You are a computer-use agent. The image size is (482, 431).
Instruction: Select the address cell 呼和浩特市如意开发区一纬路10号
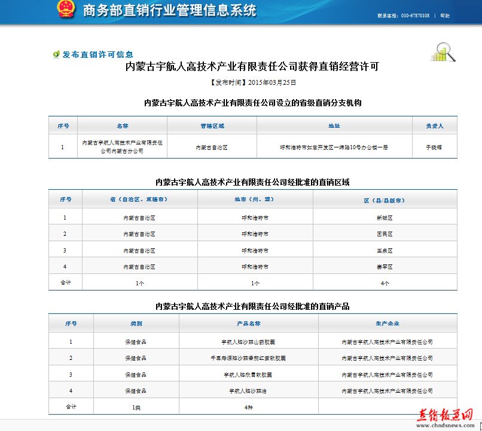334,147
